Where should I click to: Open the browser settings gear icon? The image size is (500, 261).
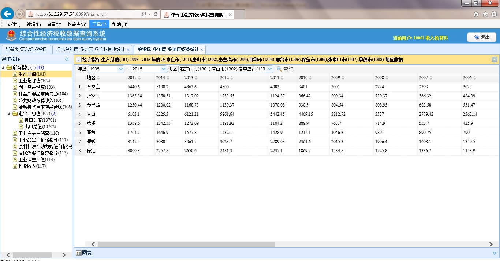tap(494, 14)
